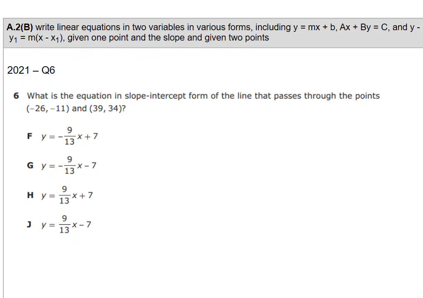Click the equation y = 9/13x + 7
The height and width of the screenshot is (298, 423).
[67, 195]
